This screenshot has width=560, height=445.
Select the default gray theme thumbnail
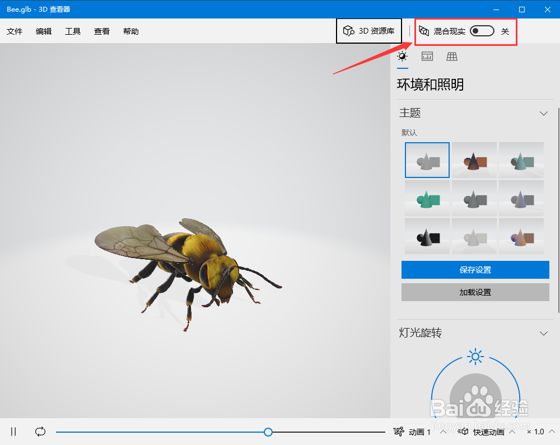(x=427, y=160)
